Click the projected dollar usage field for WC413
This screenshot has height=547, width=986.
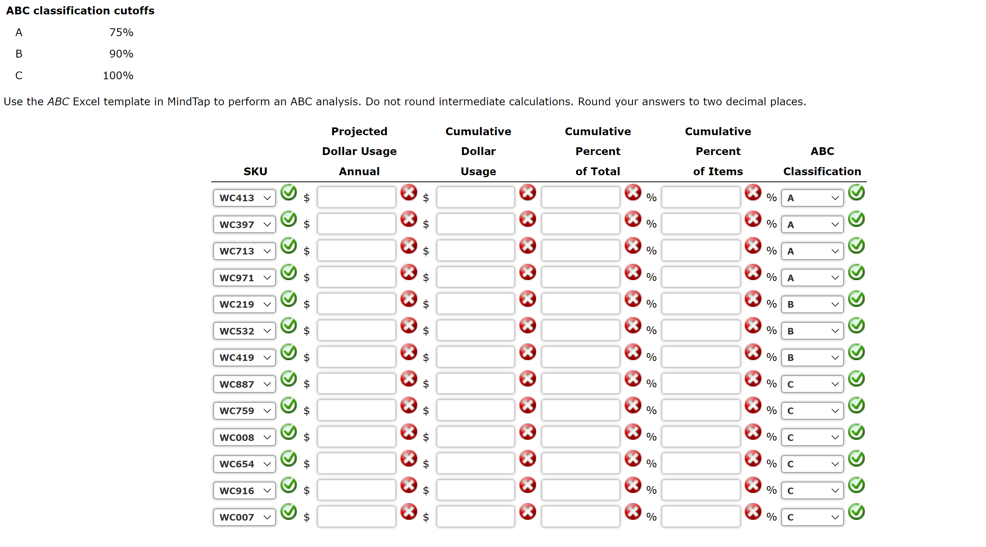point(356,197)
